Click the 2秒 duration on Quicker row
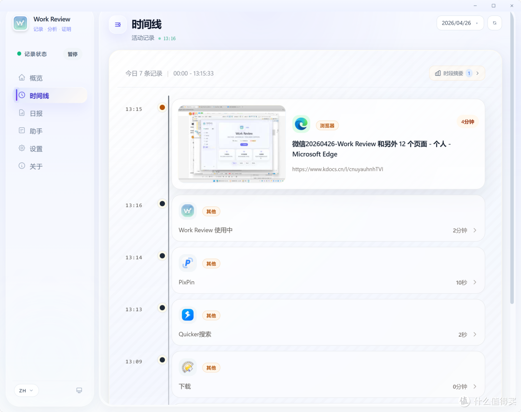Image resolution: width=521 pixels, height=412 pixels. tap(463, 335)
